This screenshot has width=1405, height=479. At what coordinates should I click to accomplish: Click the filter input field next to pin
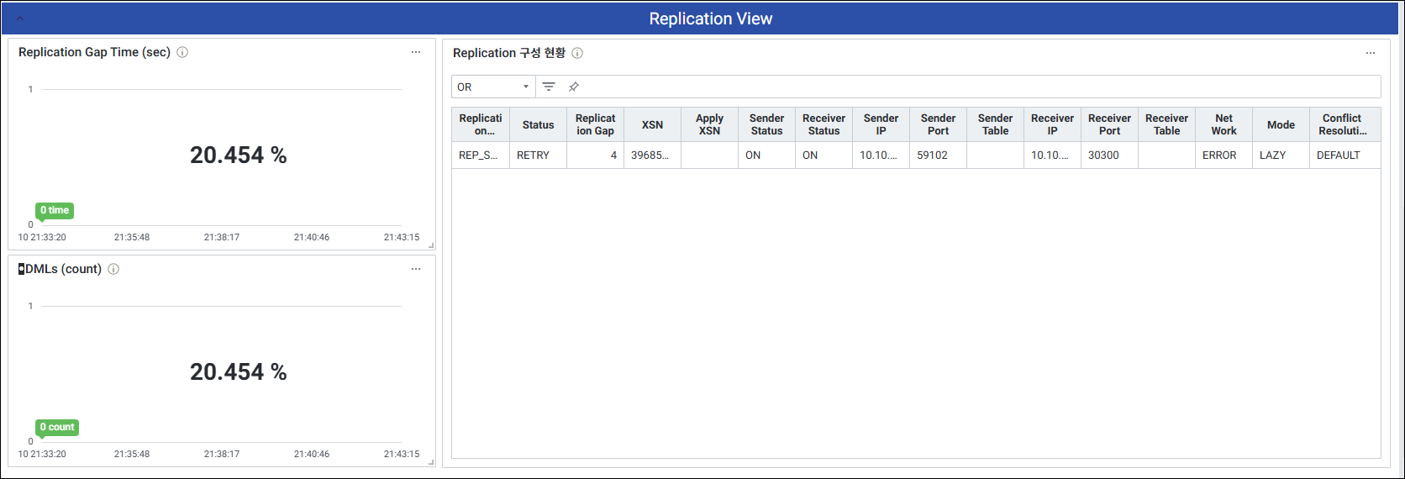click(975, 87)
